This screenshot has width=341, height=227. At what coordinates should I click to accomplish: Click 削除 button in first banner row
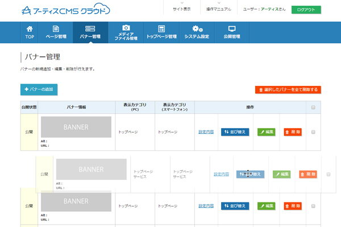(x=293, y=132)
